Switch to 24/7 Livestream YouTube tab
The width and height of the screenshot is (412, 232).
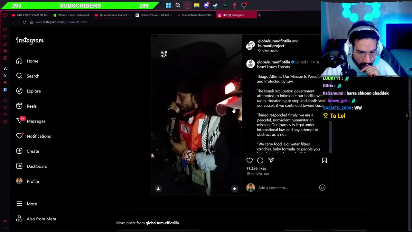30,15
